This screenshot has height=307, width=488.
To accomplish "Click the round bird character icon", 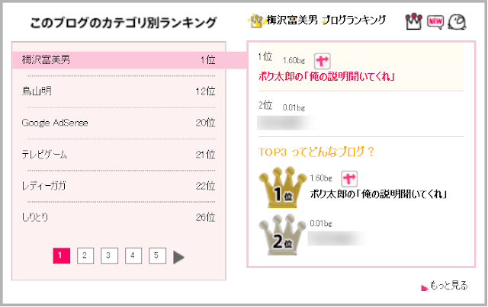I will tap(457, 22).
